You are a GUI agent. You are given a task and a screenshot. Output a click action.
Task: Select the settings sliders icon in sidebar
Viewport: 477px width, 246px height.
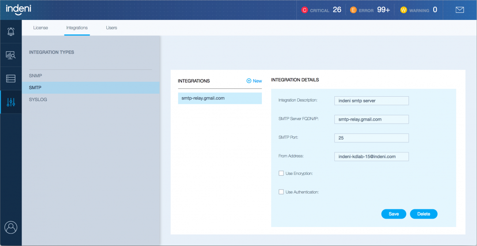click(x=11, y=102)
